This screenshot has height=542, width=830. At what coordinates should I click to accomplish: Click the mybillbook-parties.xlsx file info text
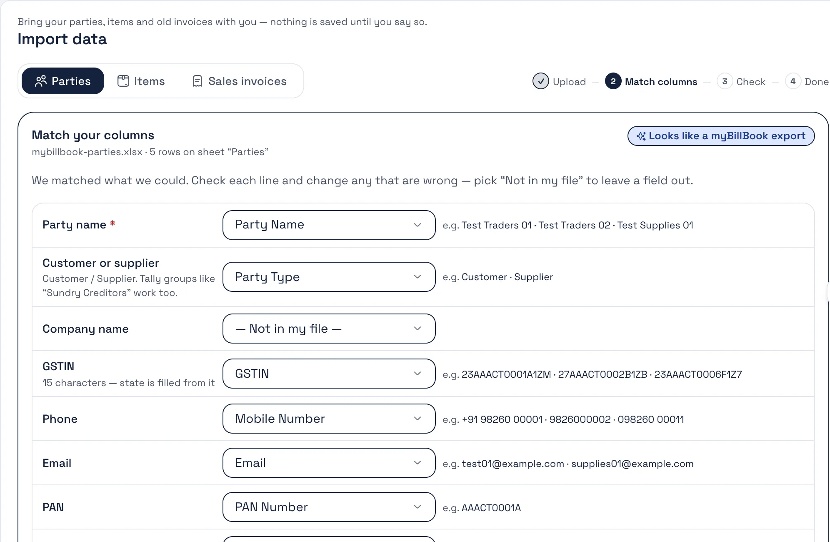150,152
